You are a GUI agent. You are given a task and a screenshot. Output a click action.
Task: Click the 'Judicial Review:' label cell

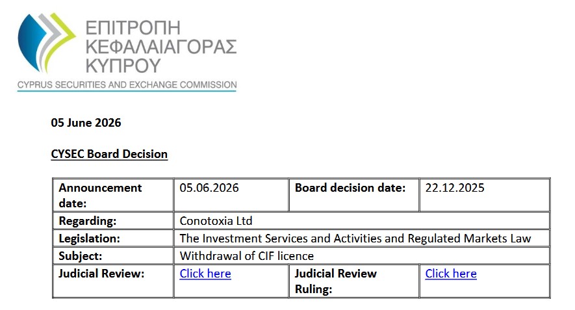[x=113, y=281]
